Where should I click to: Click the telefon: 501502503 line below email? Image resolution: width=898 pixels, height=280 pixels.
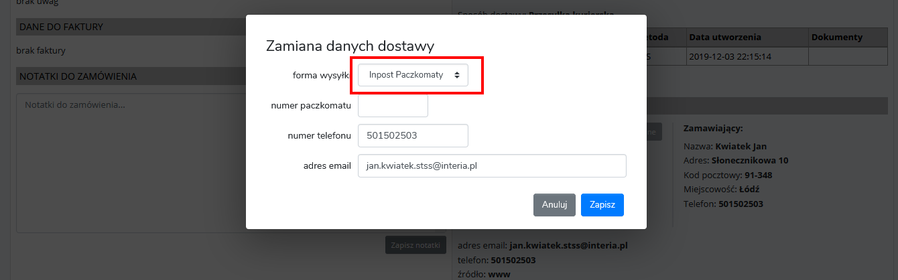pos(497,260)
